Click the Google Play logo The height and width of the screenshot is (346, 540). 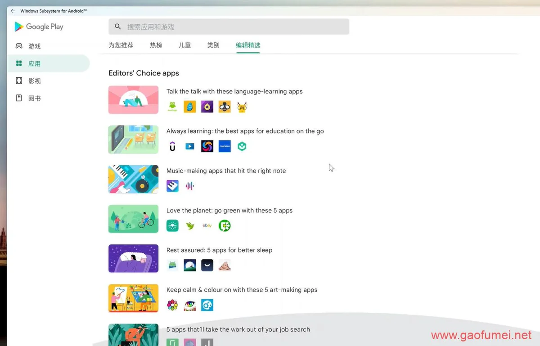(x=39, y=27)
